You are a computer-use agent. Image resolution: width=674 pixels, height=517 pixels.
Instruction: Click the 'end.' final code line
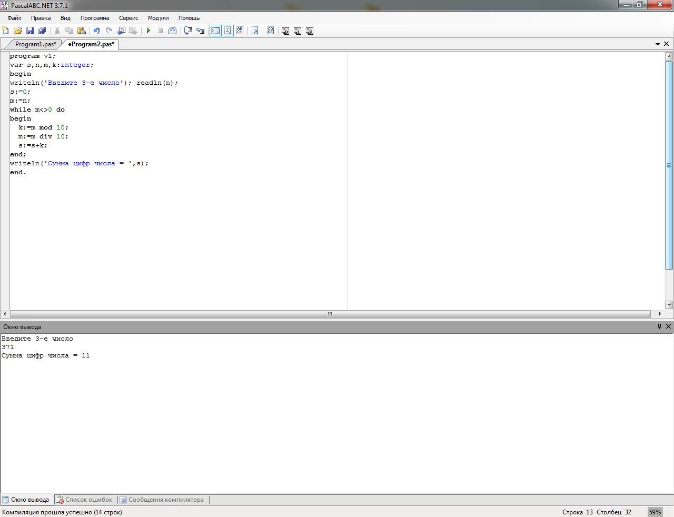coord(18,172)
